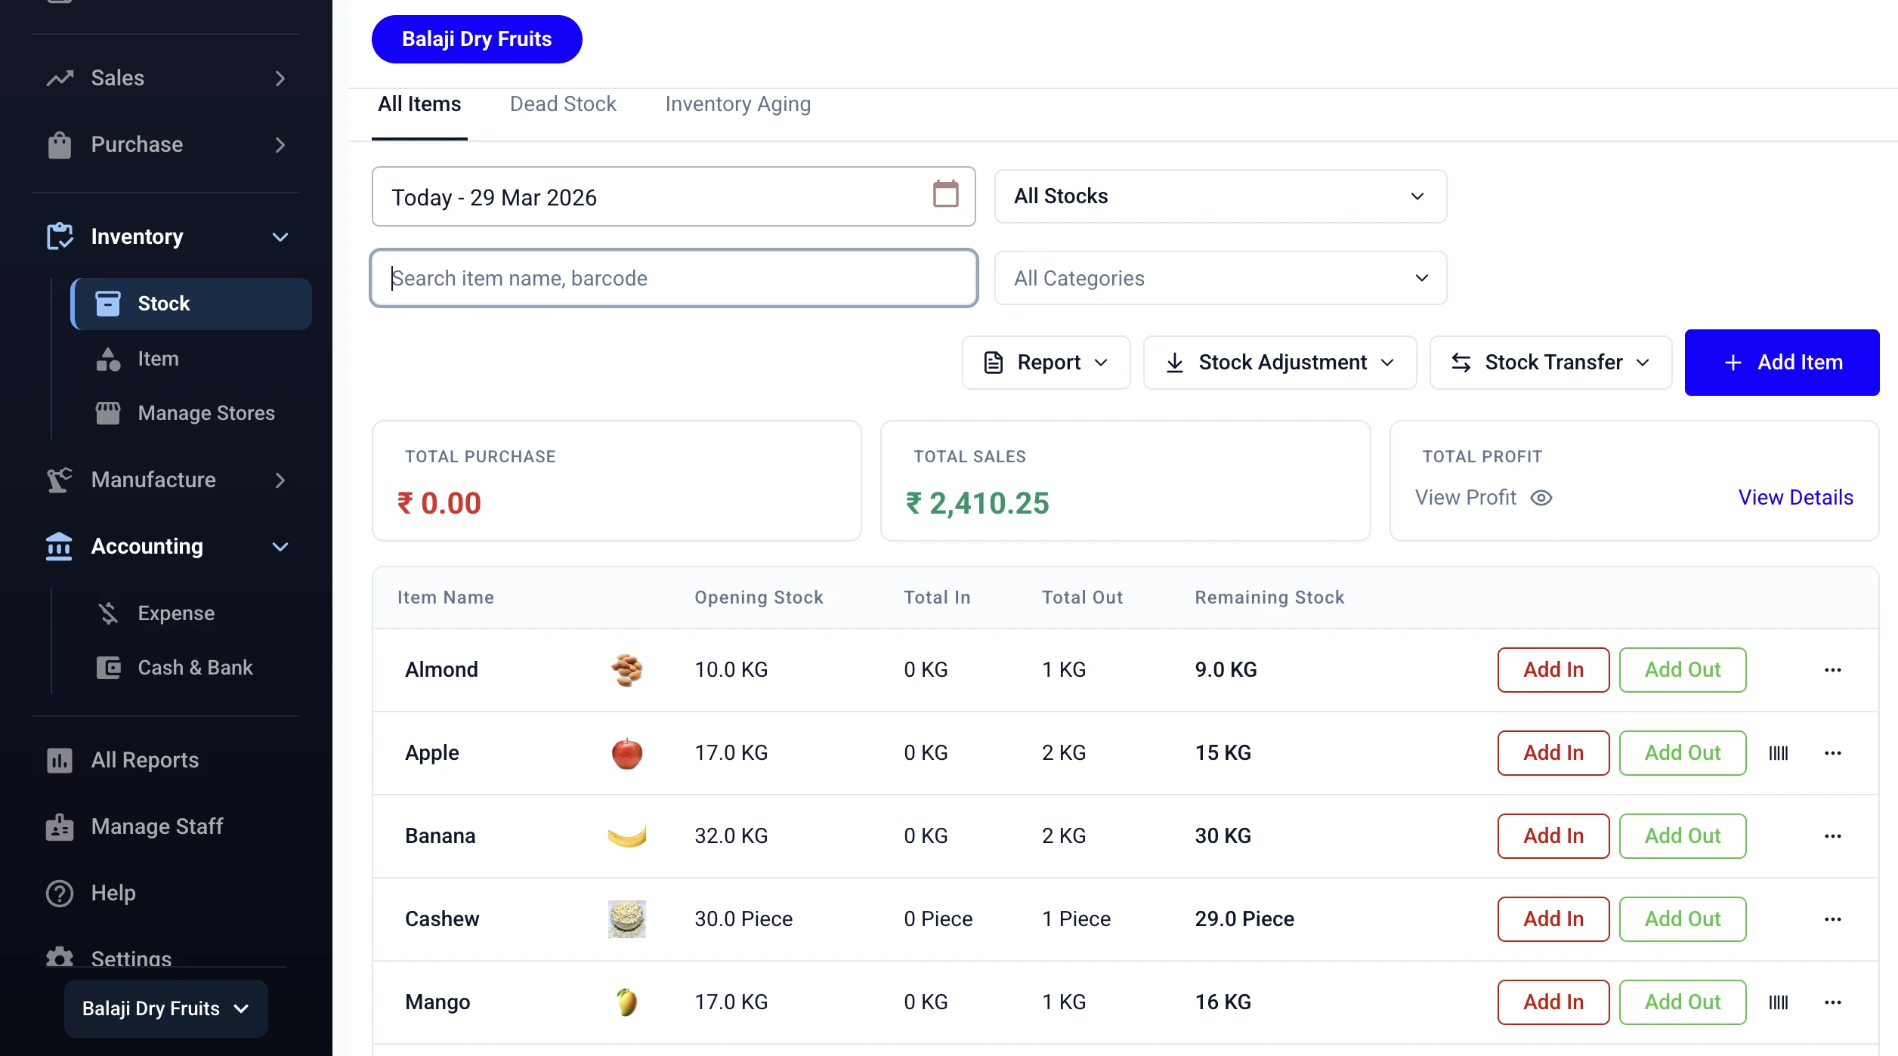
Task: Open the Inventory Aging tab
Action: tap(737, 103)
